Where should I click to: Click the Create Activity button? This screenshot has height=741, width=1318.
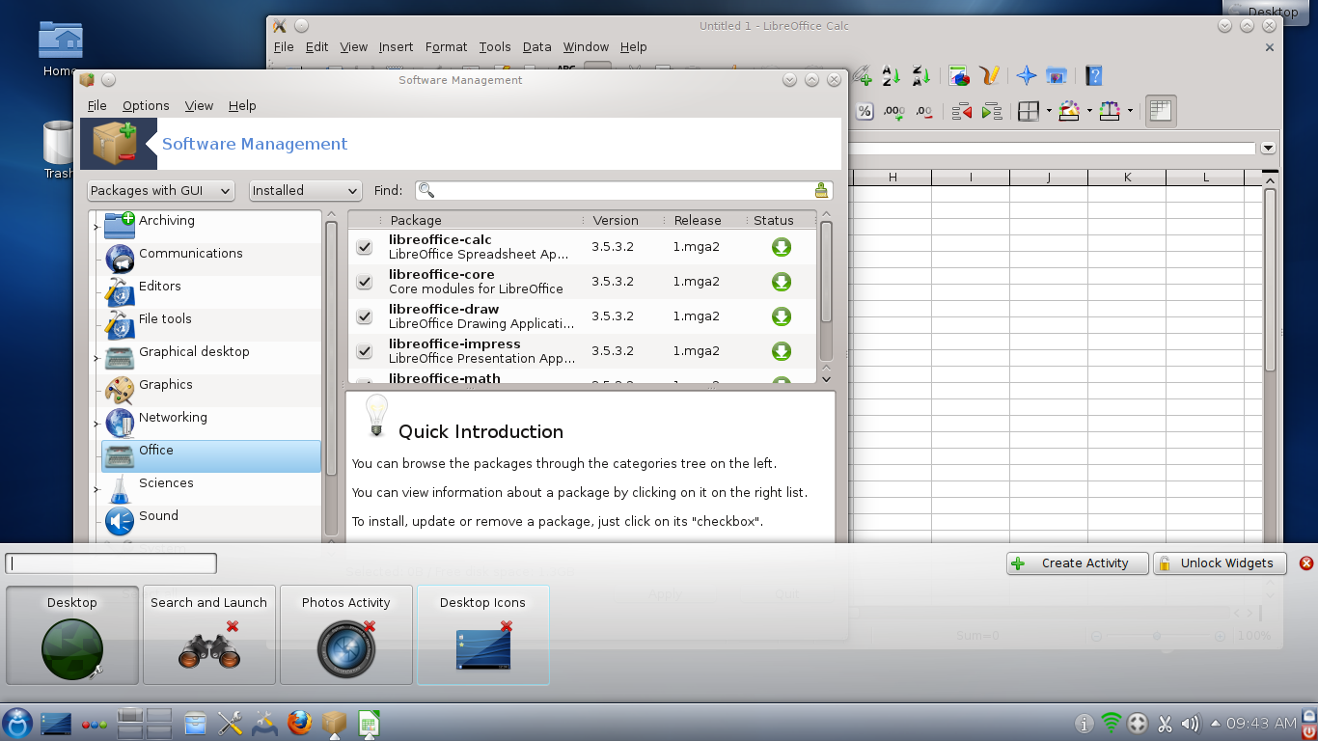(1077, 563)
